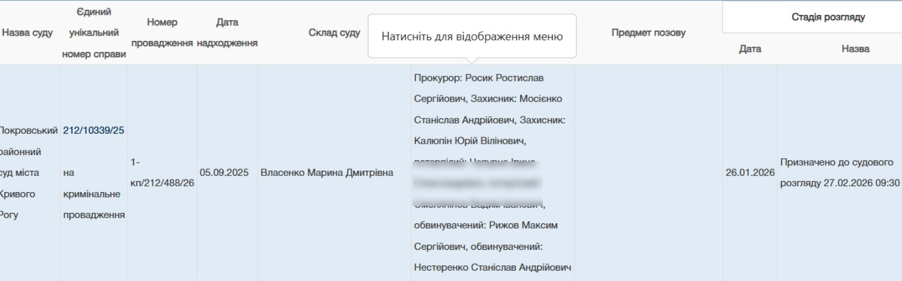The image size is (902, 281).
Task: Select the judge cell "Власенко Марина Дмитрівна"
Action: pos(327,173)
